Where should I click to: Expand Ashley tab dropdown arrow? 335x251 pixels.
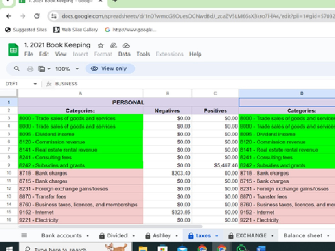point(177,236)
